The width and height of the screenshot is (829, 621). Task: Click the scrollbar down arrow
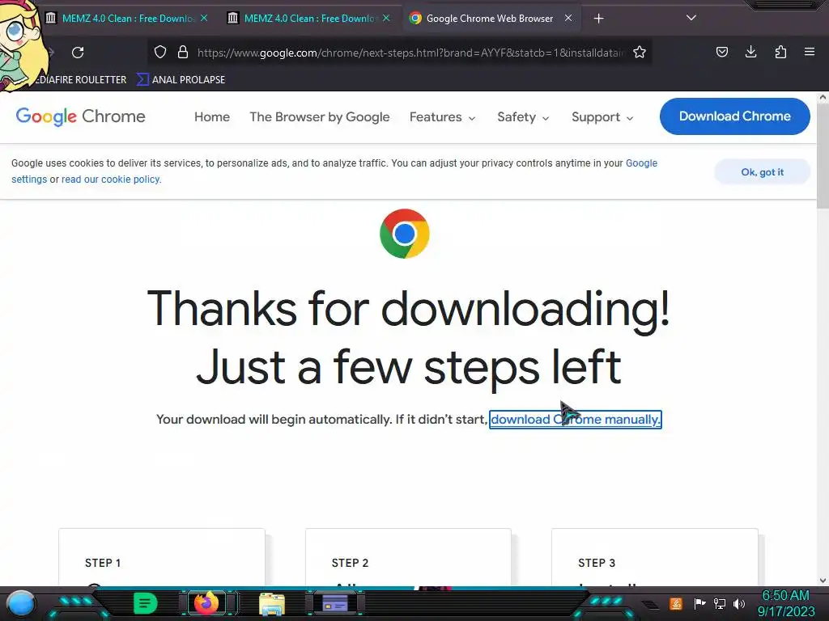[823, 581]
